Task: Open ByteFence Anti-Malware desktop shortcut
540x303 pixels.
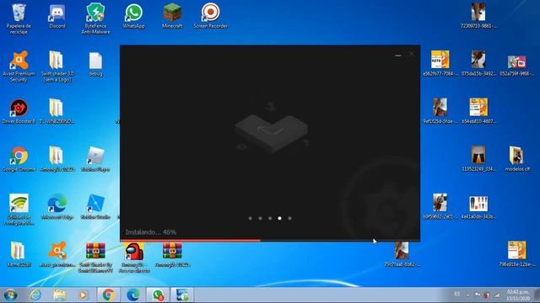Action: tap(95, 18)
